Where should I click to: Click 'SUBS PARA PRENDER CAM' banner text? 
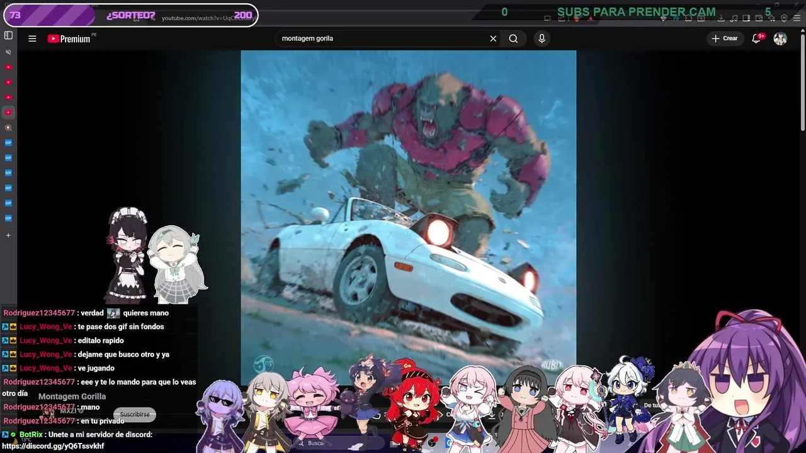[637, 12]
